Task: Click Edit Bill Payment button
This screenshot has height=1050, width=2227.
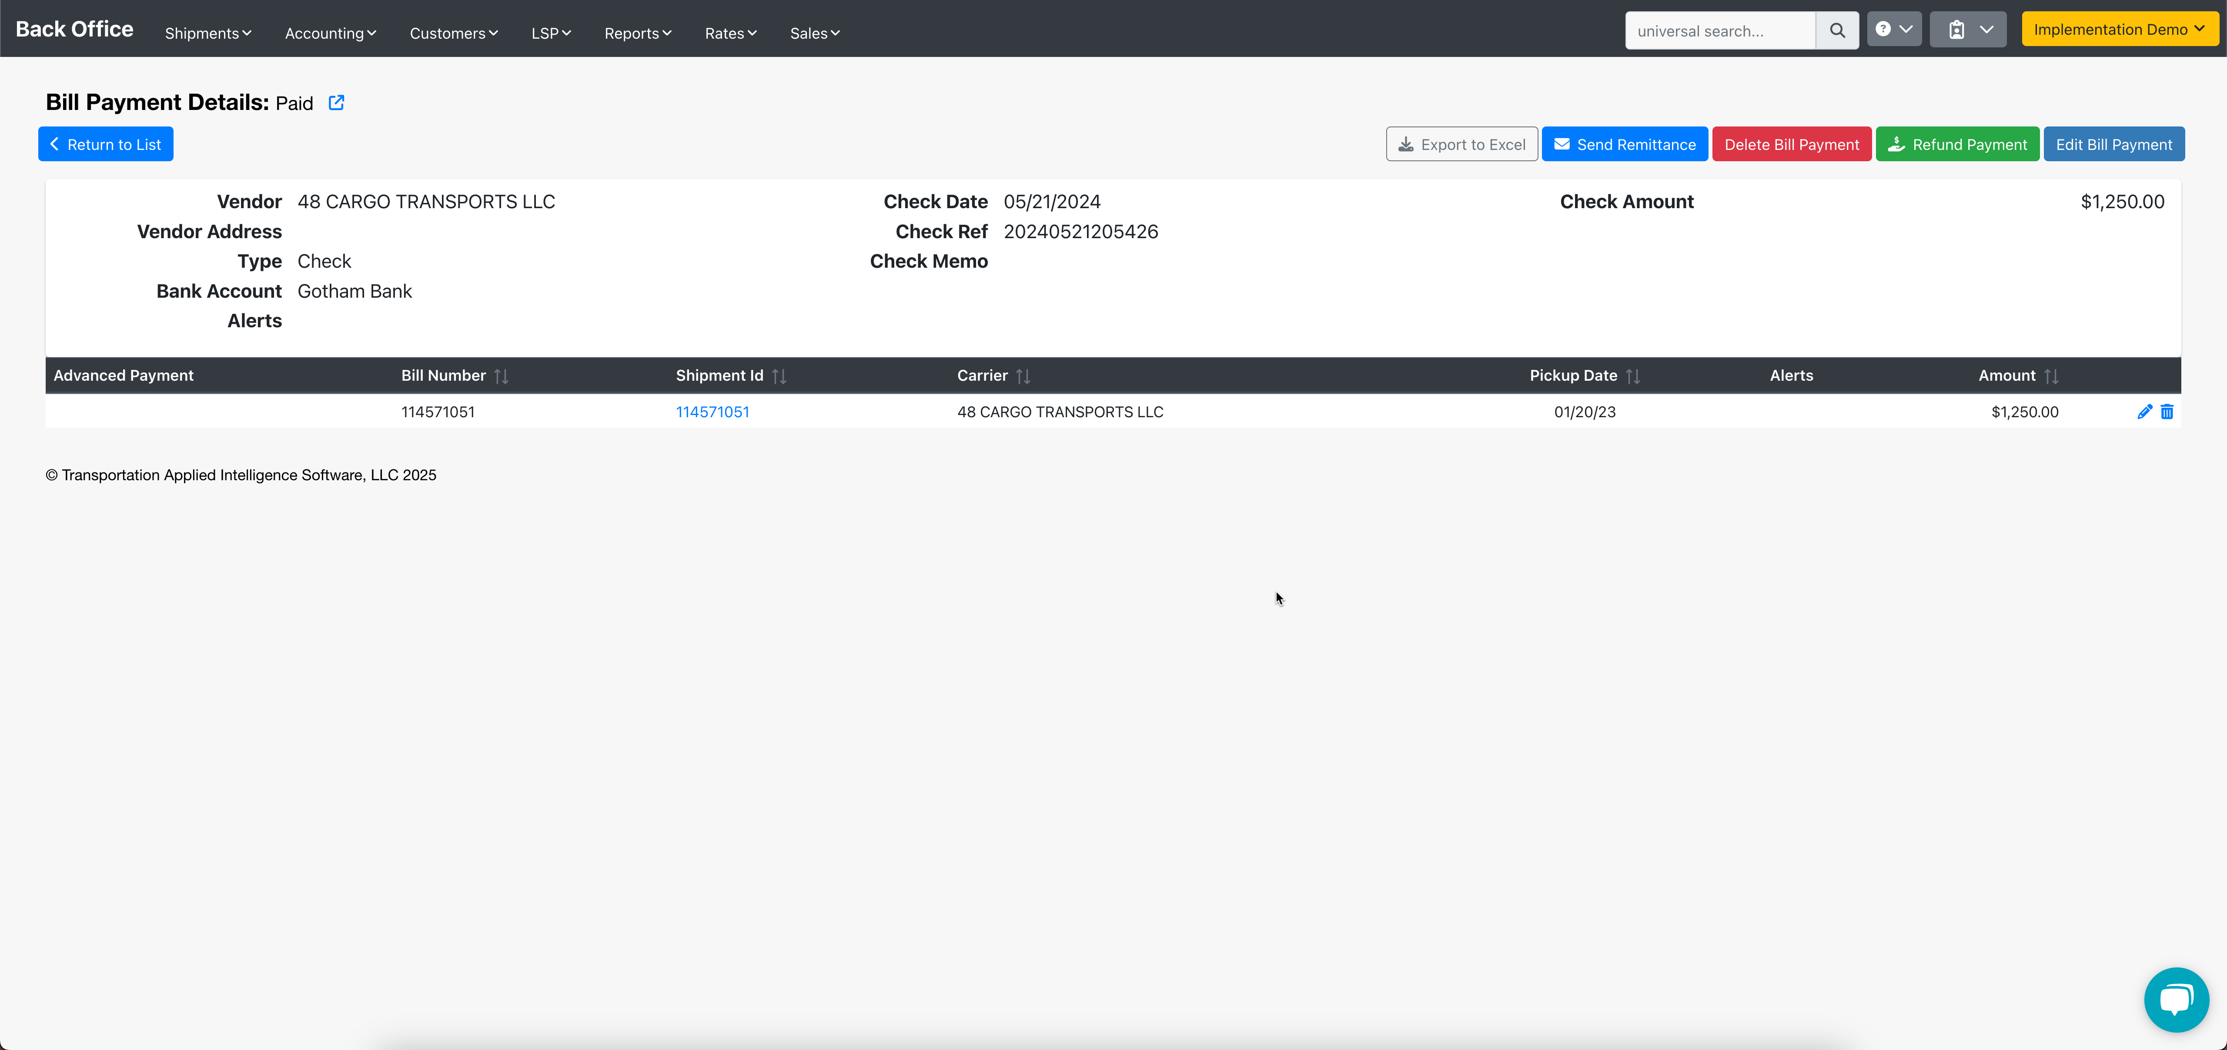Action: point(2114,144)
